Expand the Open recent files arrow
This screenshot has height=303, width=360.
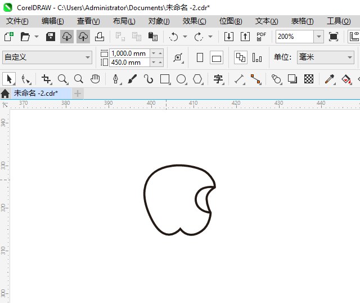[x=37, y=37]
